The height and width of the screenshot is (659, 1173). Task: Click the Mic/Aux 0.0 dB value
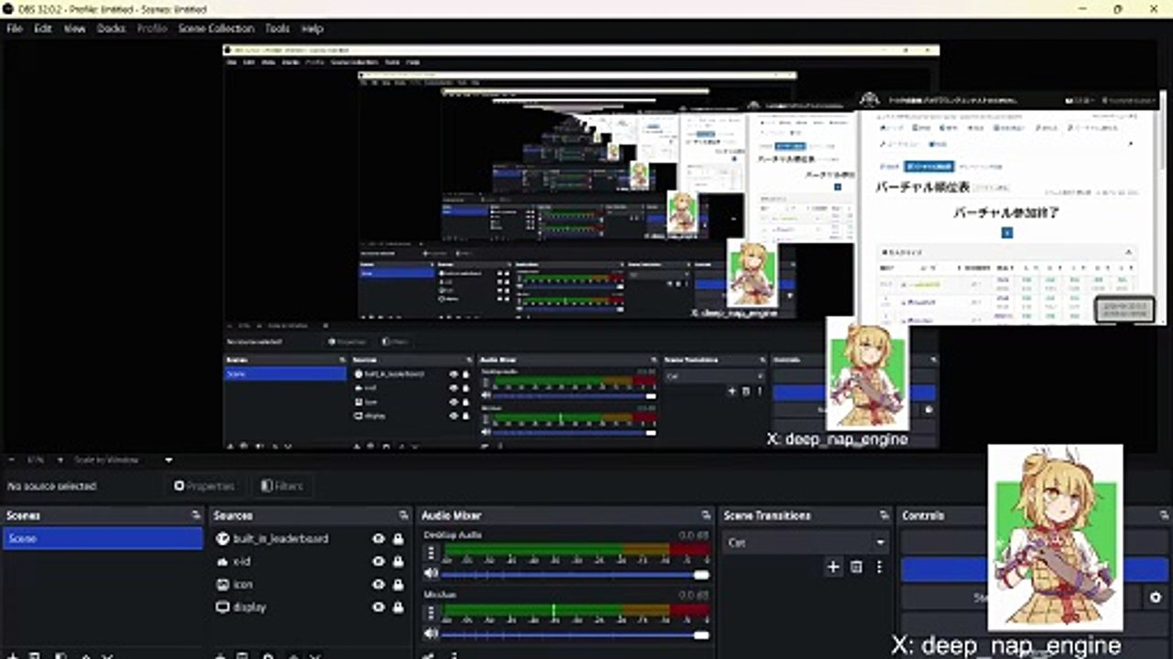pos(693,595)
